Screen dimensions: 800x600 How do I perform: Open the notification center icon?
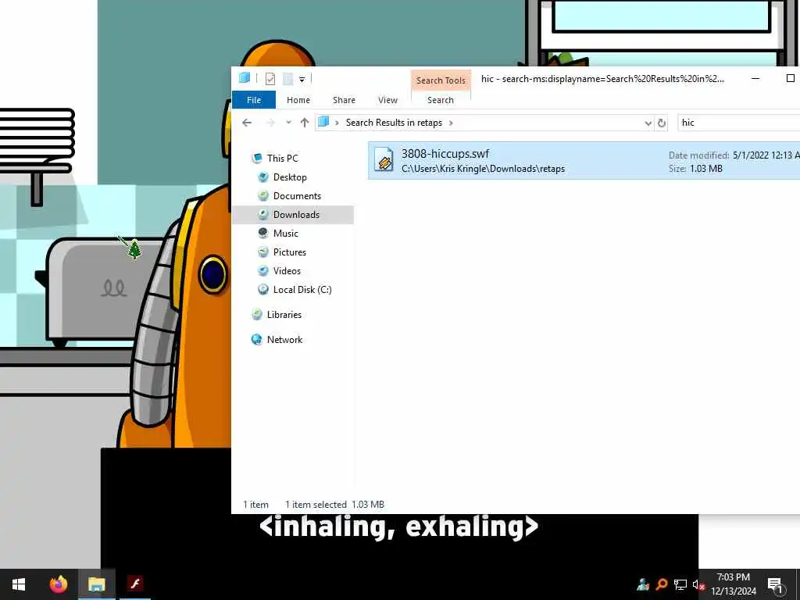tap(775, 584)
